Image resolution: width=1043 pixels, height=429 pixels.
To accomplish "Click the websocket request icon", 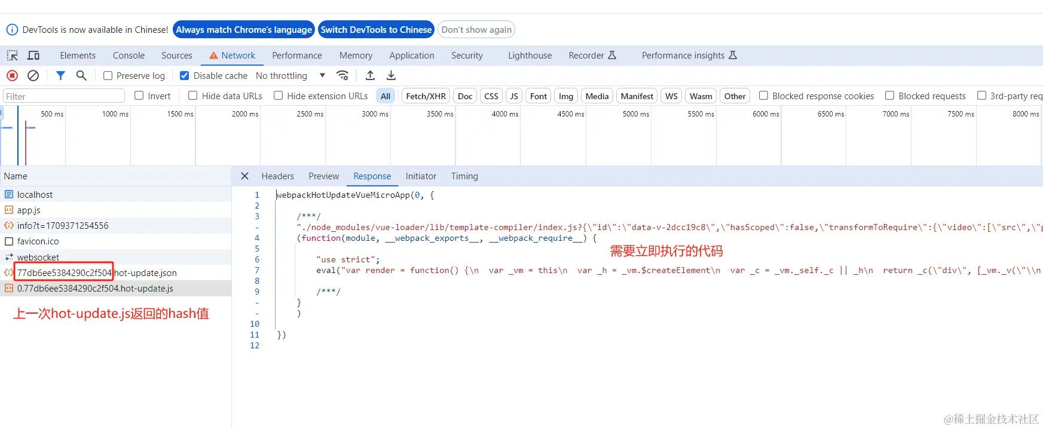I will click(9, 257).
